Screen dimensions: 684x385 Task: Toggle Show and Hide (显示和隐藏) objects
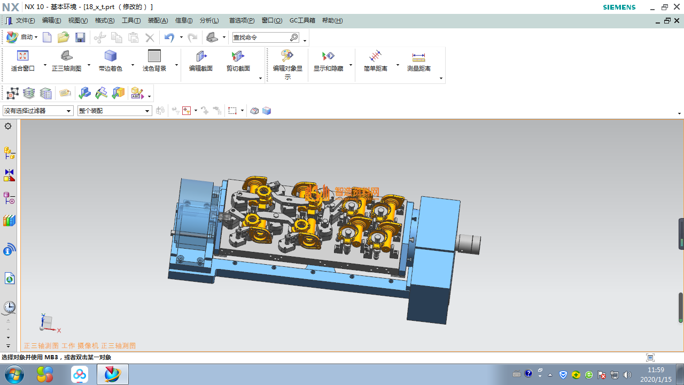click(x=328, y=56)
